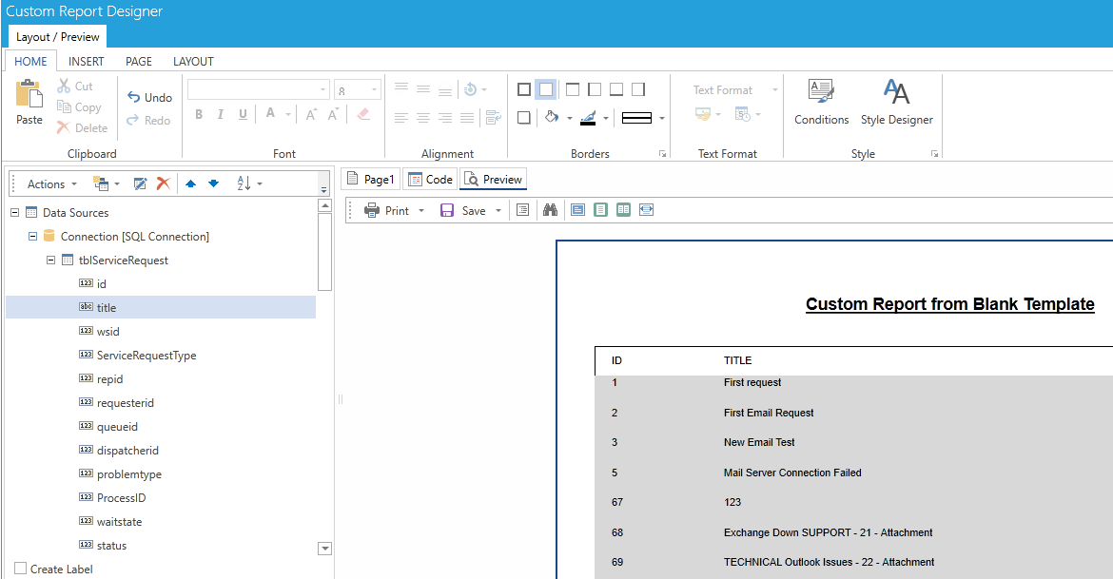Toggle justify text alignment
This screenshot has height=579, width=1113.
point(467,118)
